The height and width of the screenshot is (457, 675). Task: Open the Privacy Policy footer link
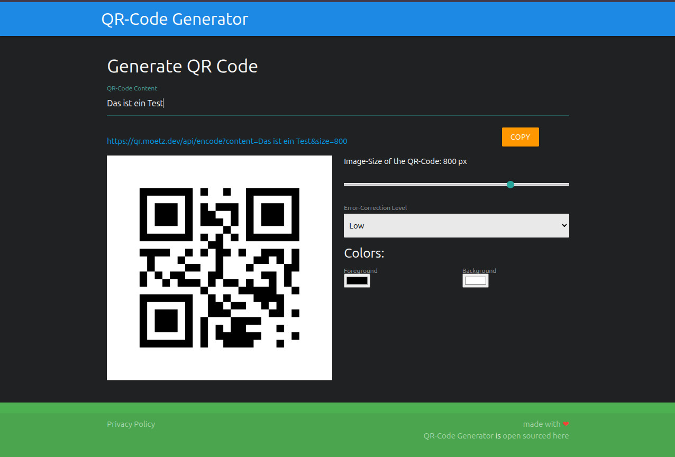click(x=131, y=424)
